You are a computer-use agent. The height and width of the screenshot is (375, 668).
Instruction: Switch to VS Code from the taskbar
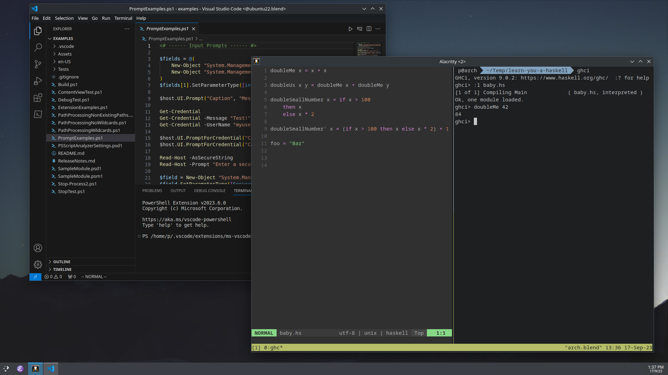[51, 369]
